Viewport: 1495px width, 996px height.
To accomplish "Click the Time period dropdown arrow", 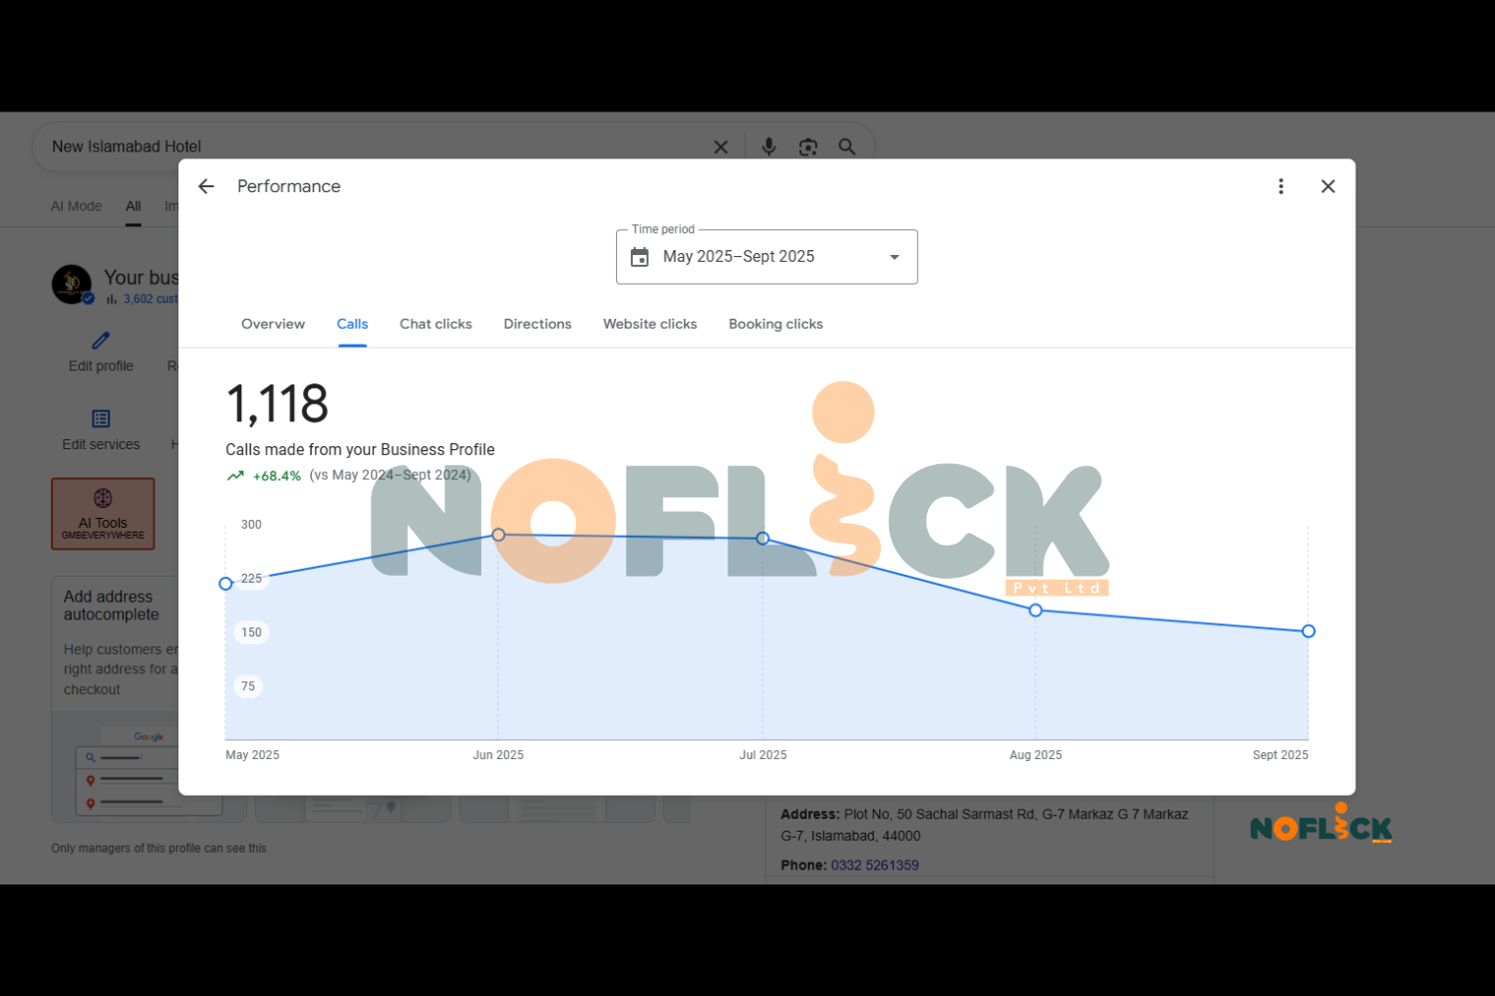I will coord(894,257).
